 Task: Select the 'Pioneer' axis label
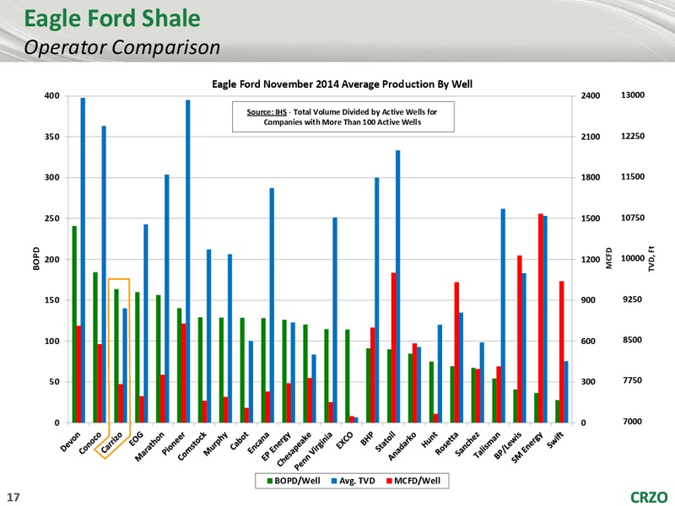[174, 444]
